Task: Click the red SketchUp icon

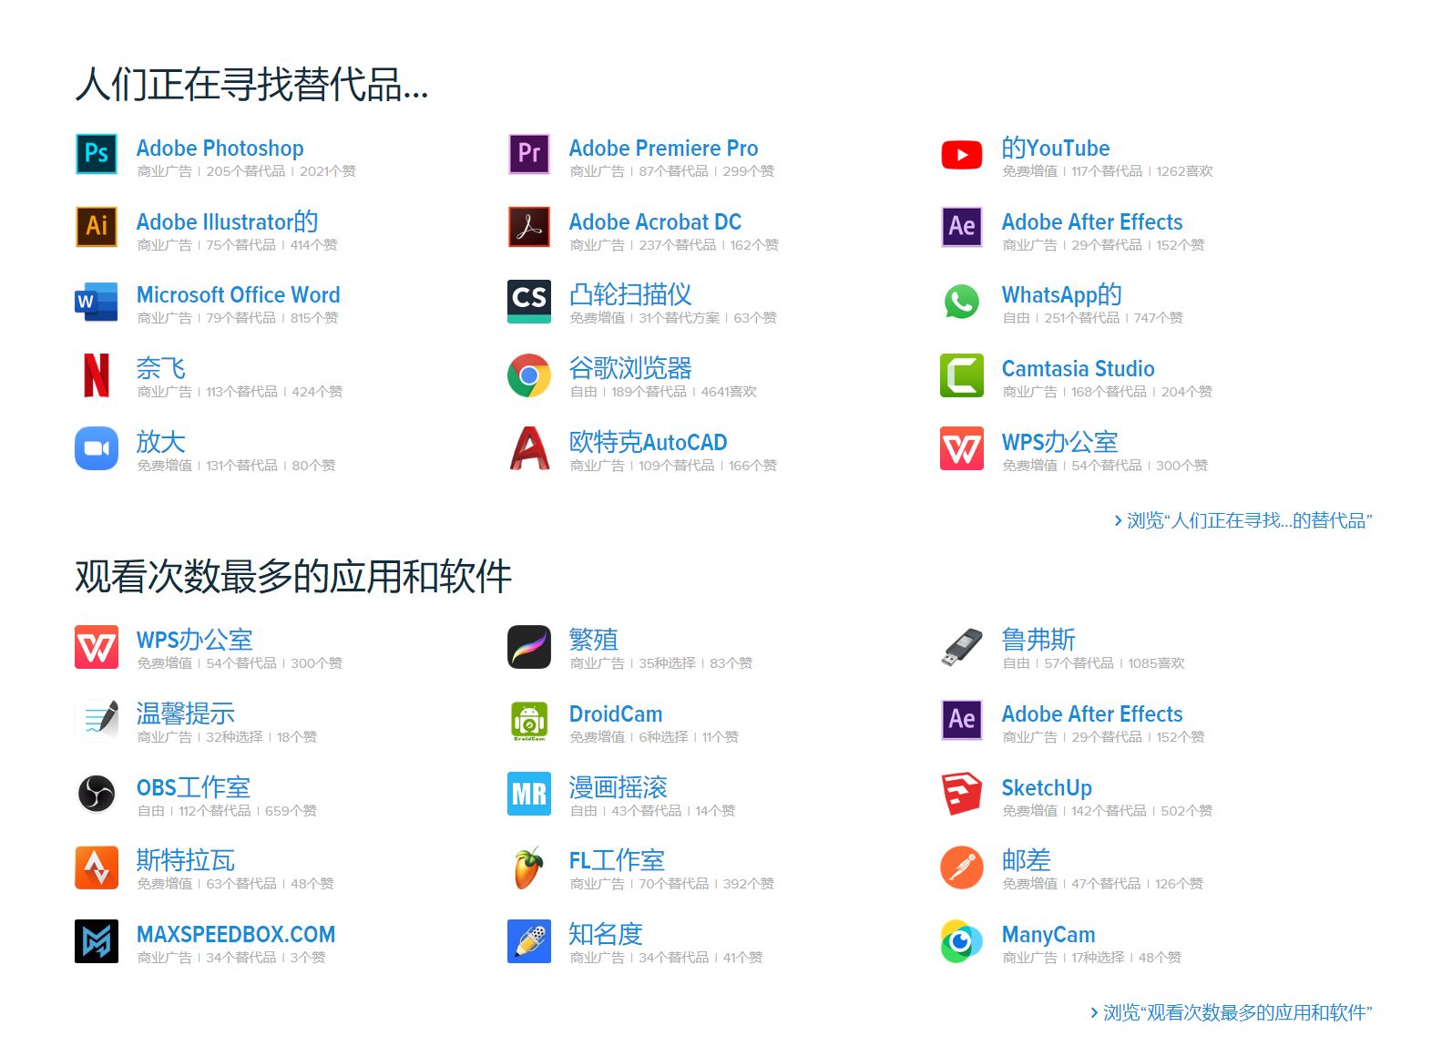Action: pos(962,794)
